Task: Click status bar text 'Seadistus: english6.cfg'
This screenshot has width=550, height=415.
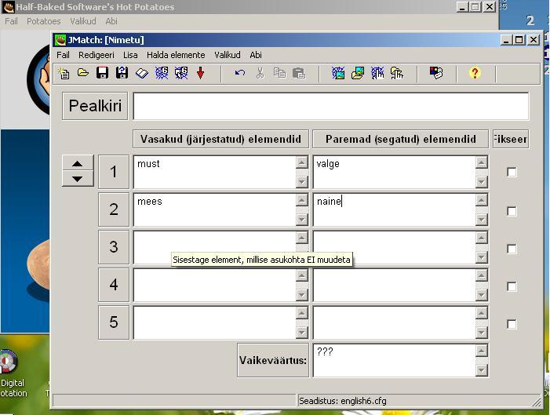Action: tap(343, 401)
